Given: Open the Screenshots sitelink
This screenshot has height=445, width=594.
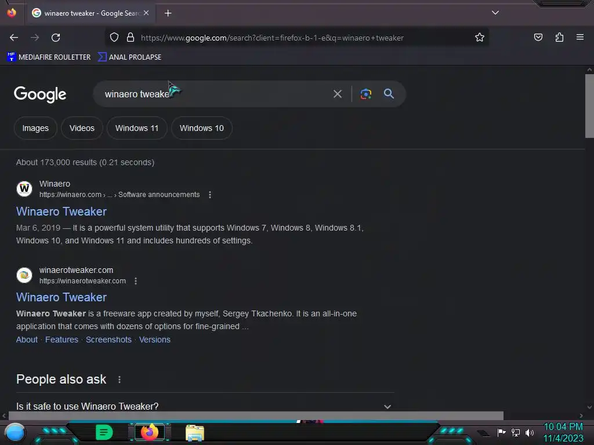Looking at the screenshot, I should [x=108, y=340].
